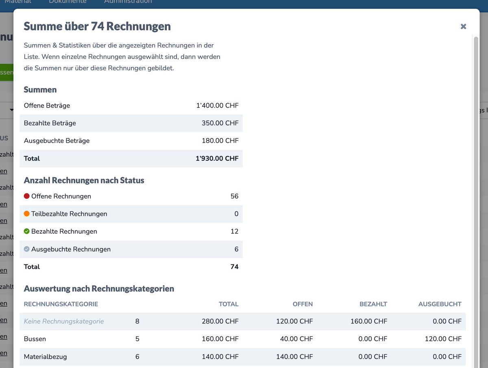This screenshot has width=488, height=368.
Task: Click the status total count 74
Action: pos(234,267)
